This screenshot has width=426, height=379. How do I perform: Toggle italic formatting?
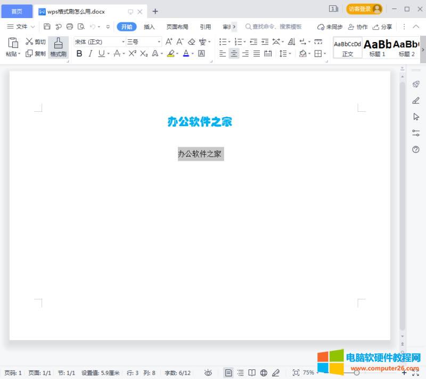click(x=91, y=53)
